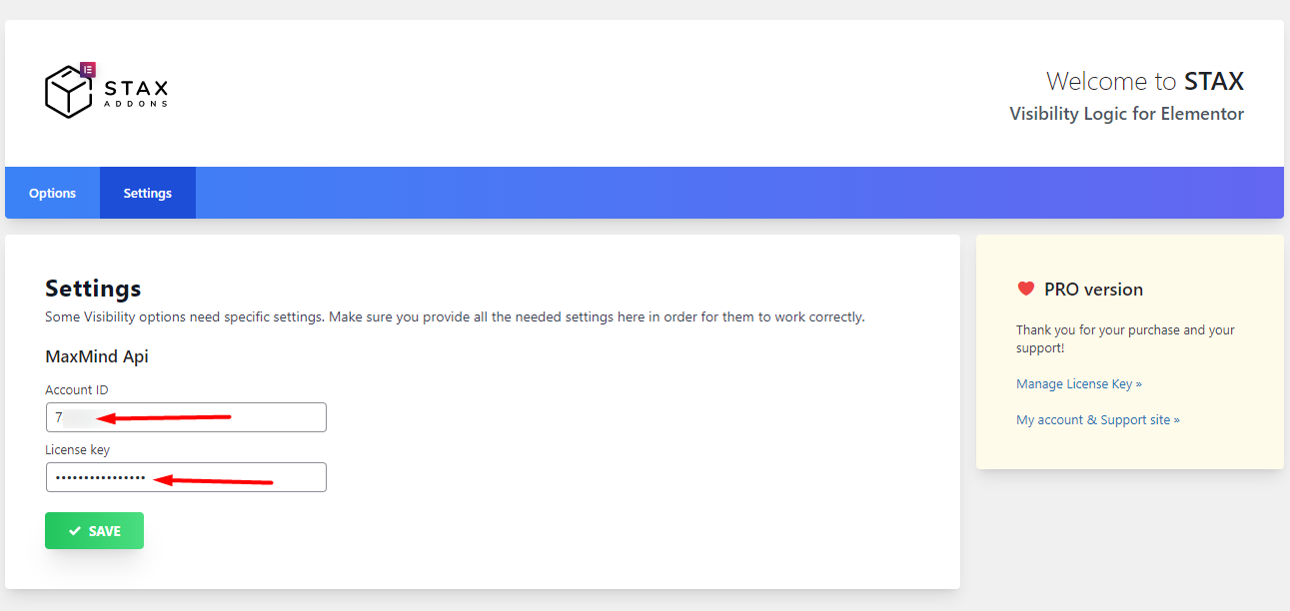Click the Account ID field label
Screen dimensions: 1290x611
pos(76,389)
